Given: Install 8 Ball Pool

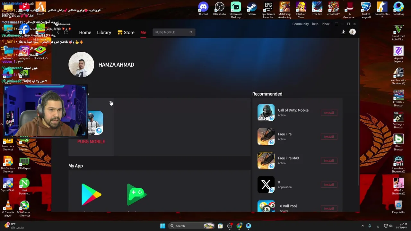Looking at the screenshot, I should 329,209.
